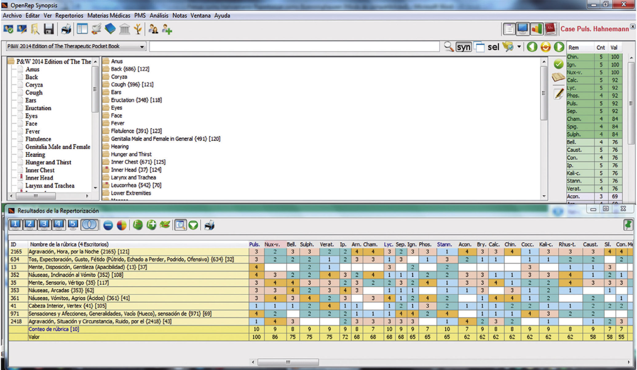Open the mortar and pestle remedies icon
The height and width of the screenshot is (370, 637).
[96, 29]
